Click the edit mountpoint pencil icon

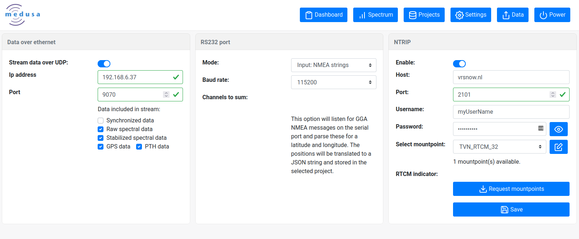[558, 147]
